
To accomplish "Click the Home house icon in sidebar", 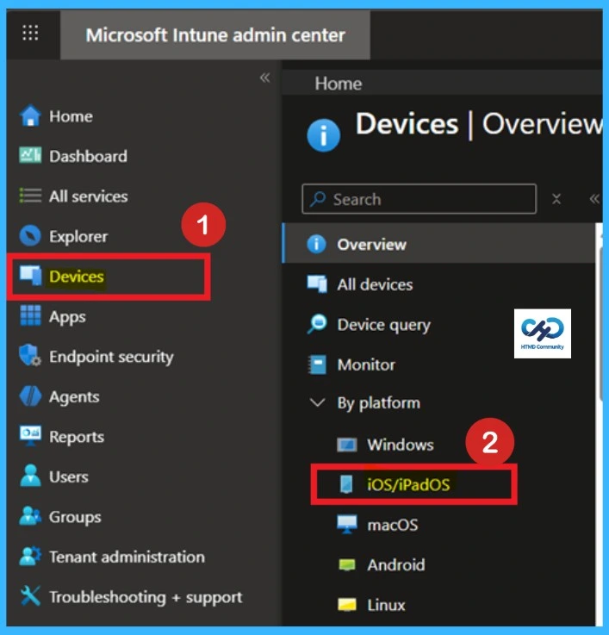I will pos(30,115).
